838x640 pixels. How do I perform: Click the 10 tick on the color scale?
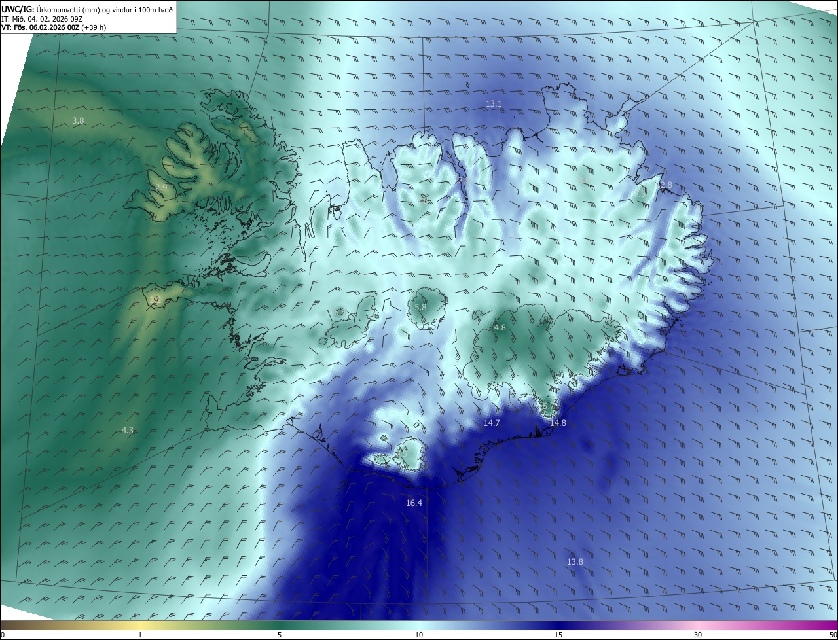pyautogui.click(x=419, y=635)
